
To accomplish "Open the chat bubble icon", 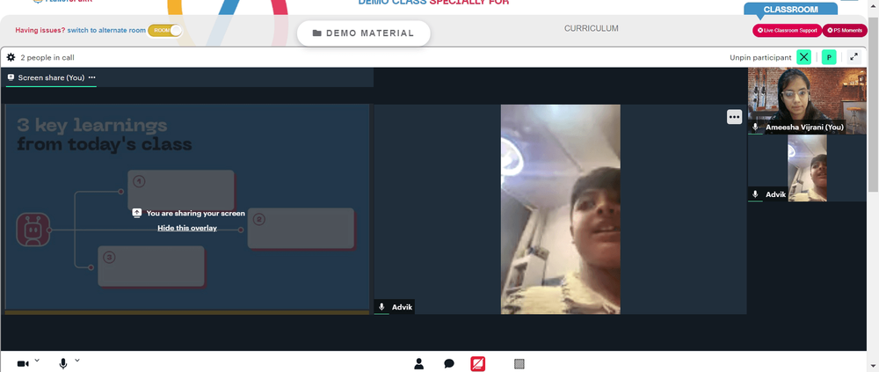I will pyautogui.click(x=449, y=364).
